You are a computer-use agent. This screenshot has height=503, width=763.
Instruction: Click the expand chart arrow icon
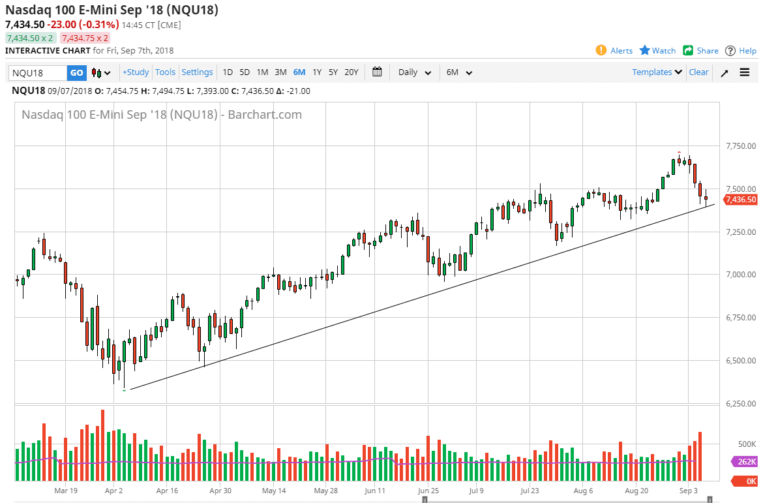point(724,72)
